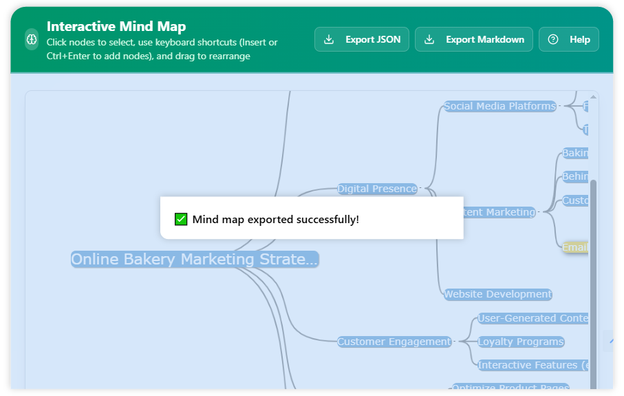Screen dimensions: 624x396
Task: Click the scroll-up arrow of mind map scrollbar
Action: pos(593,96)
